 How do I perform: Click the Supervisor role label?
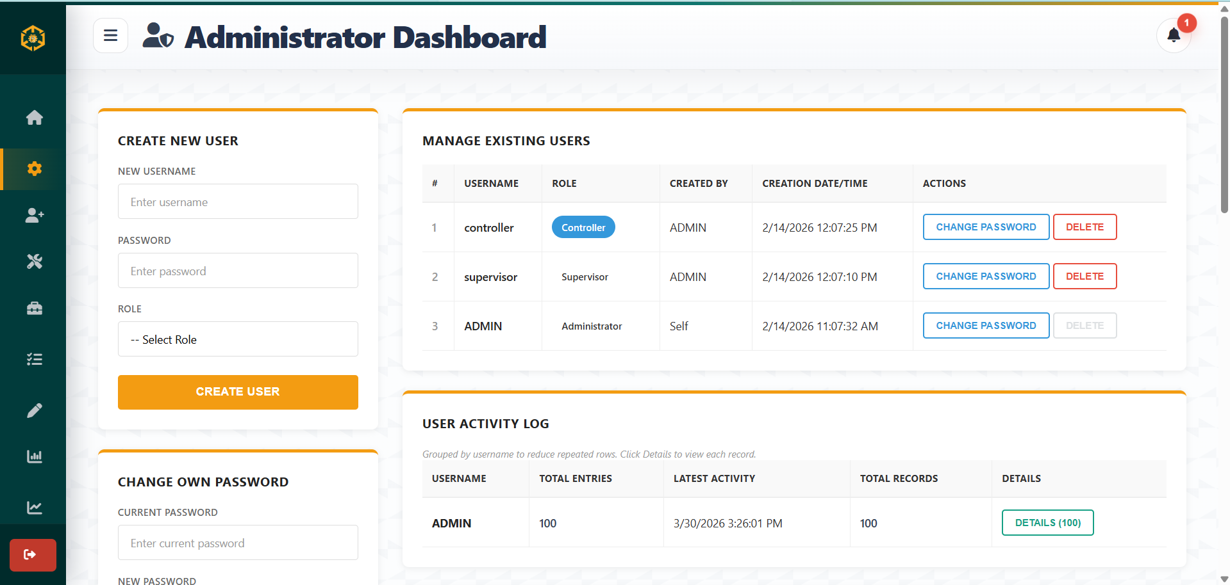(x=585, y=277)
